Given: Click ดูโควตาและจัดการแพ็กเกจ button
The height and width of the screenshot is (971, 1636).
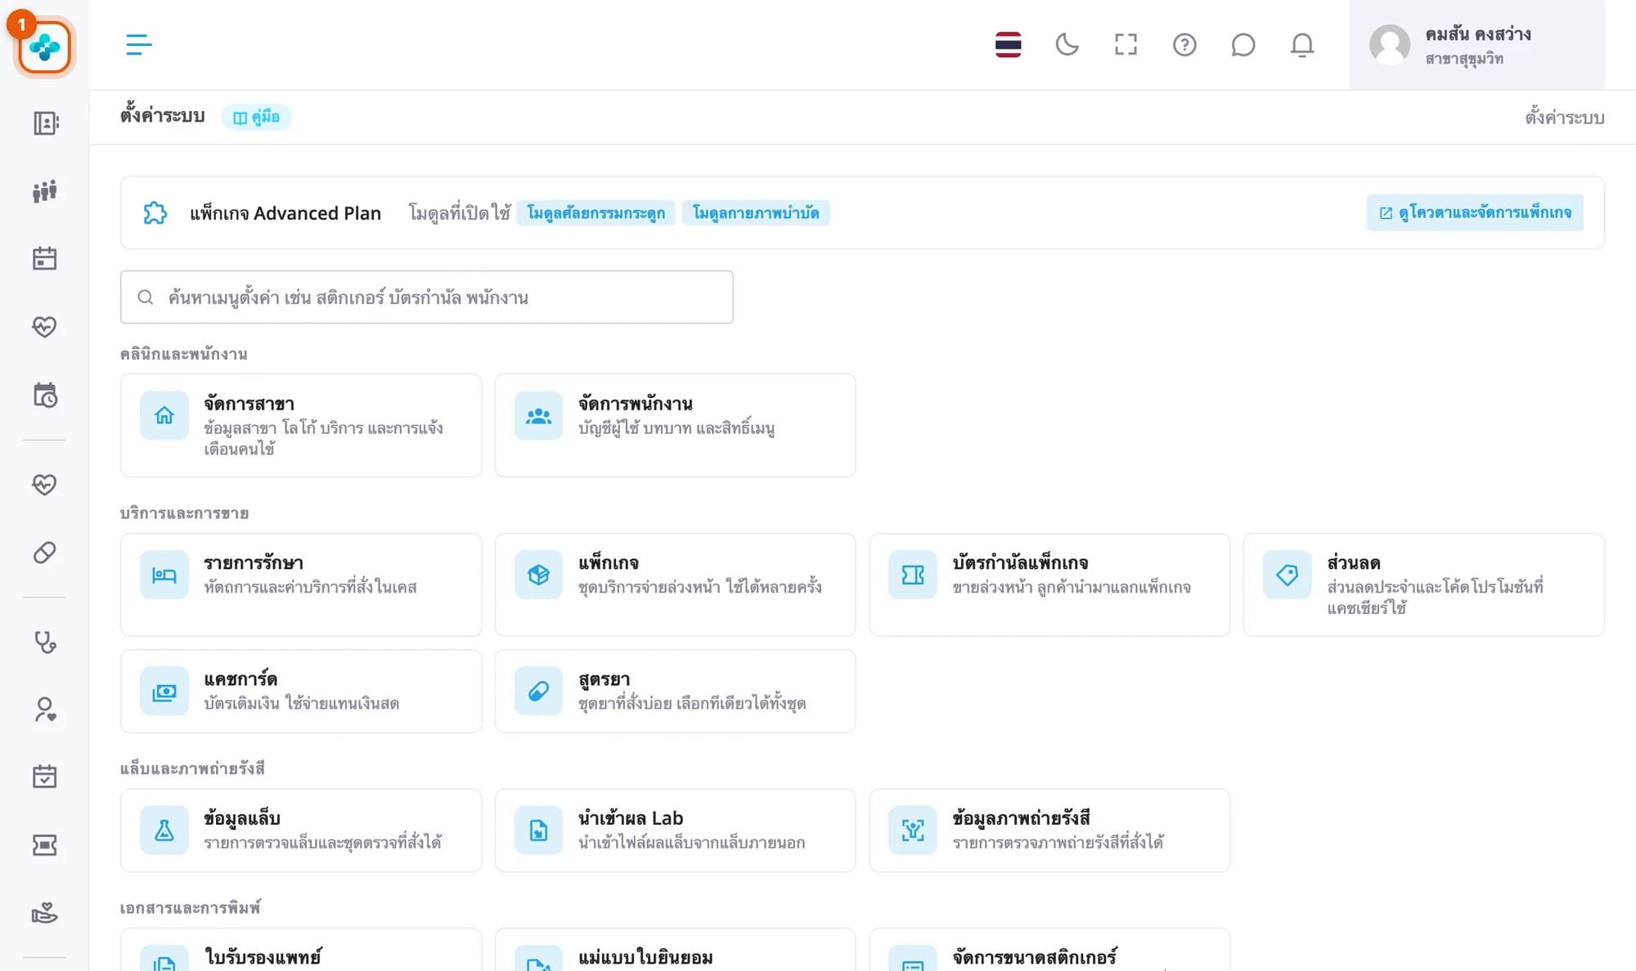Looking at the screenshot, I should [1475, 213].
